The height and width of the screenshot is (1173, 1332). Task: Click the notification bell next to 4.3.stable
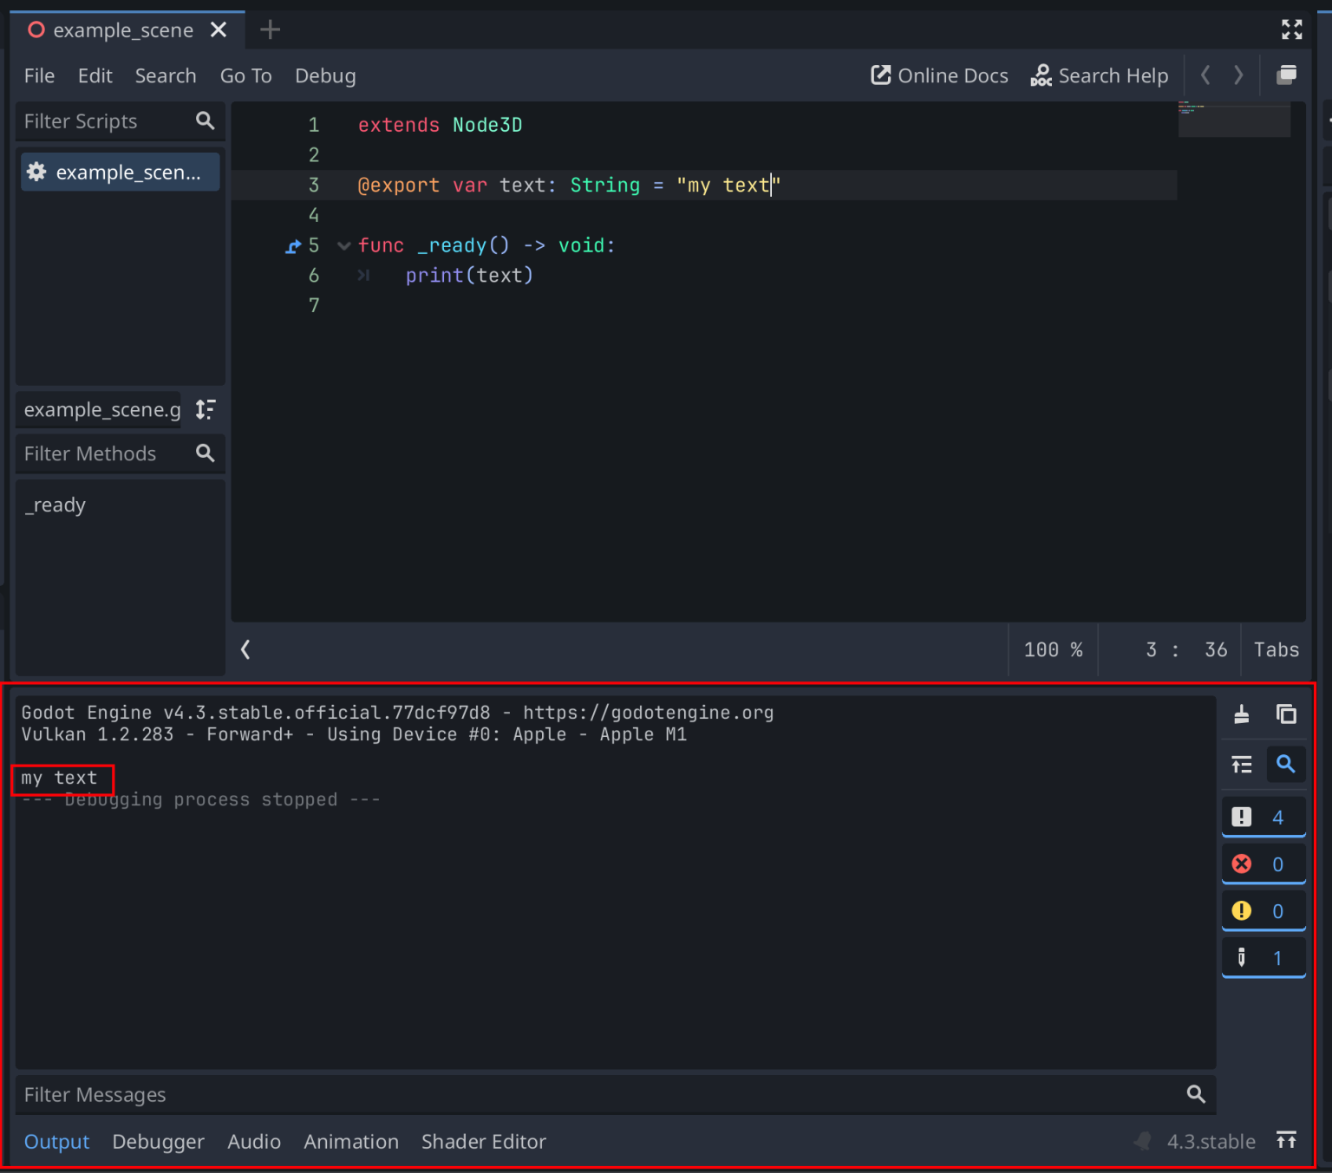(x=1141, y=1141)
